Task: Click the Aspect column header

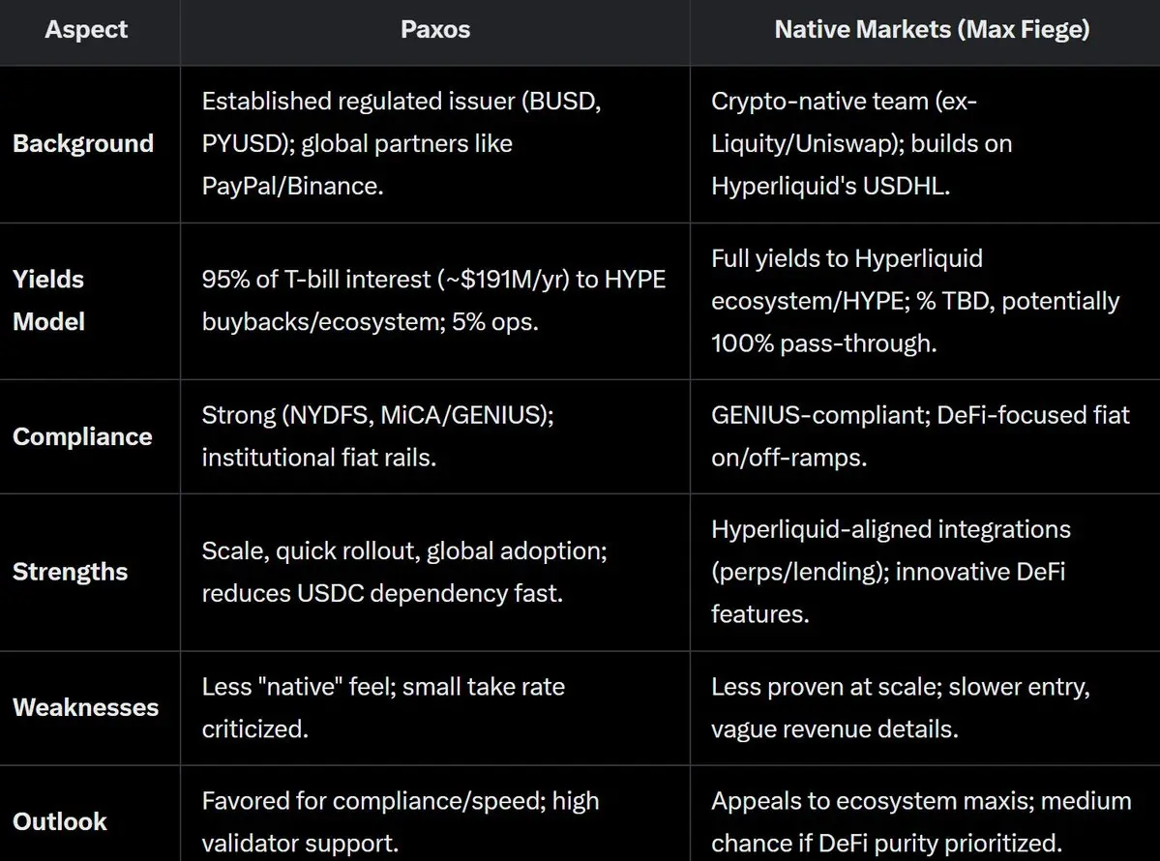Action: pyautogui.click(x=86, y=30)
